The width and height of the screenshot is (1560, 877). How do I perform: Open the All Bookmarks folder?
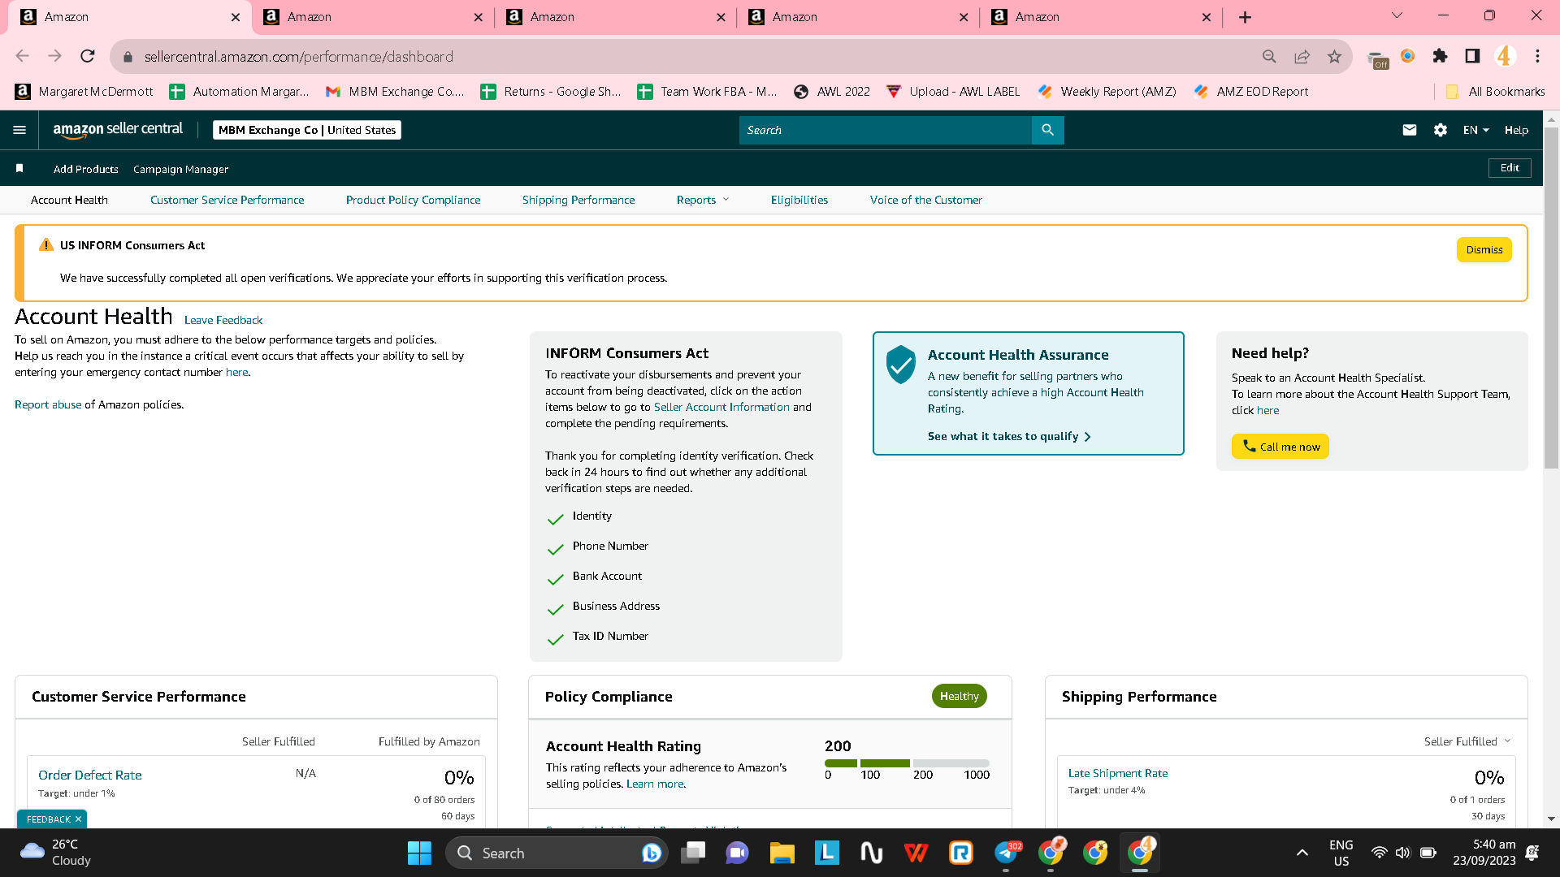tap(1495, 92)
